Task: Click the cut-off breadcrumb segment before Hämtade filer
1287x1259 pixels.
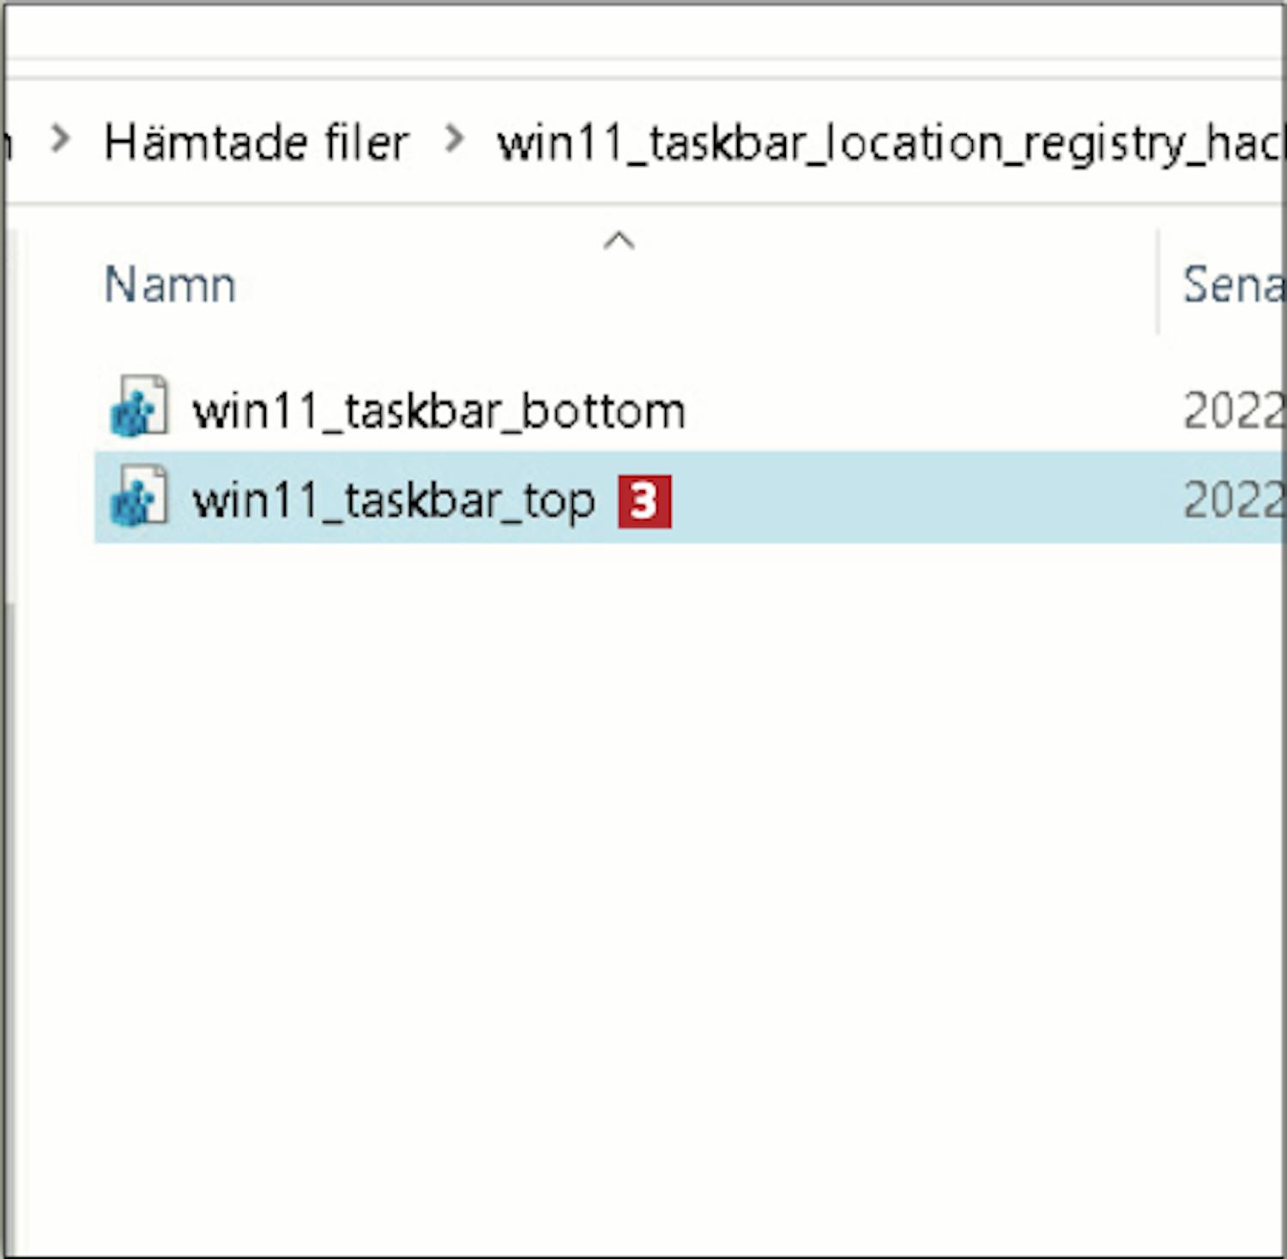Action: [x=9, y=142]
